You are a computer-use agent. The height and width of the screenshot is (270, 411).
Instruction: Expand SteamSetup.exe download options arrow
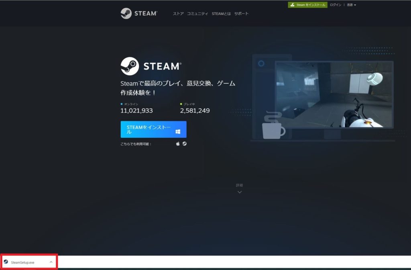tap(51, 262)
